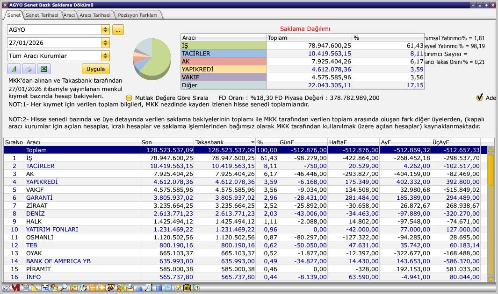Expand the 27/01/2026 date selector
This screenshot has width=498, height=294.
(x=105, y=43)
